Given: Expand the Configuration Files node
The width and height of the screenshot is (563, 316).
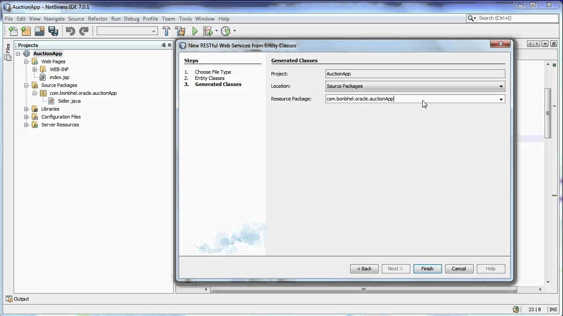Looking at the screenshot, I should coord(26,117).
